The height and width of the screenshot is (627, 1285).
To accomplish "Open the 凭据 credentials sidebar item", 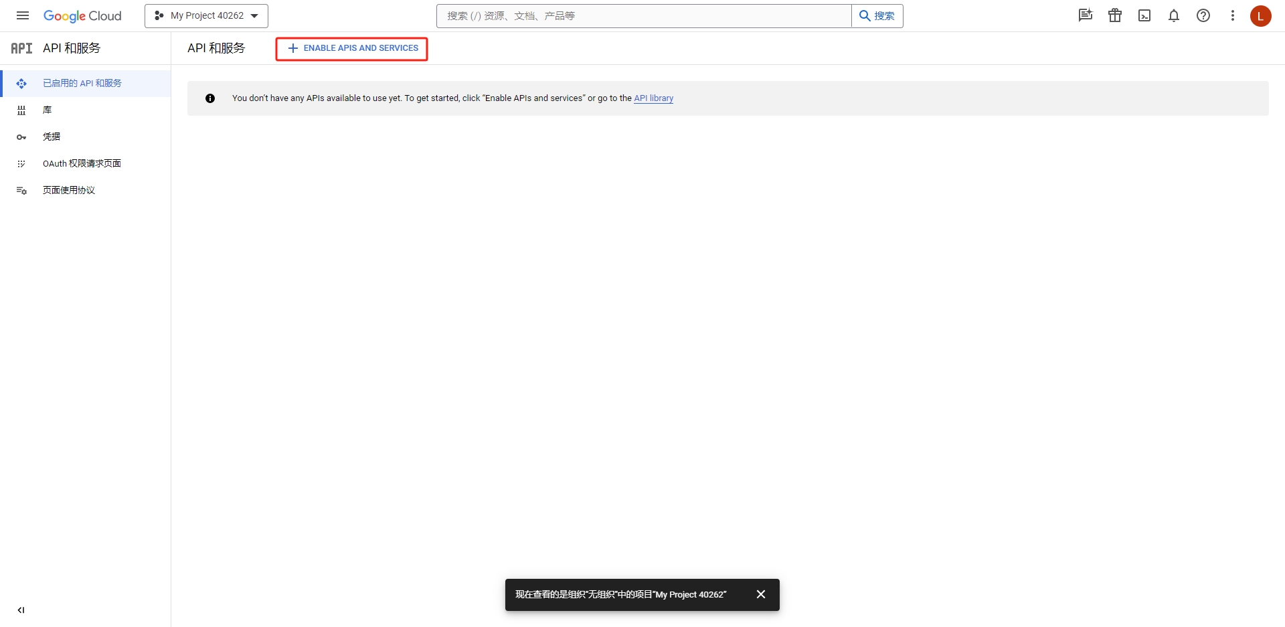I will tap(86, 137).
